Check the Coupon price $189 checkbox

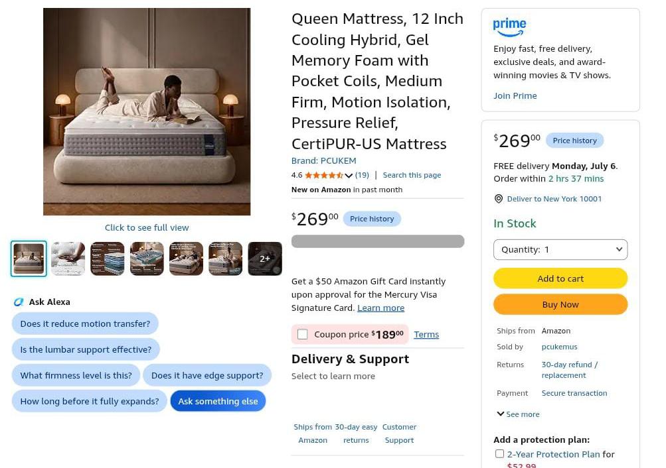point(302,335)
